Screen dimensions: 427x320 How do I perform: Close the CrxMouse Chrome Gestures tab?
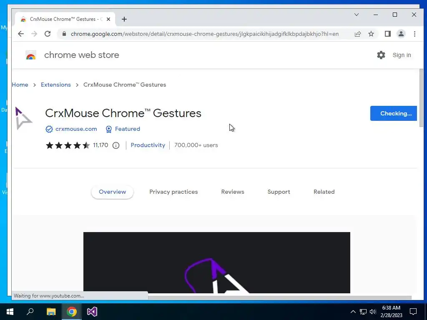coord(108,19)
